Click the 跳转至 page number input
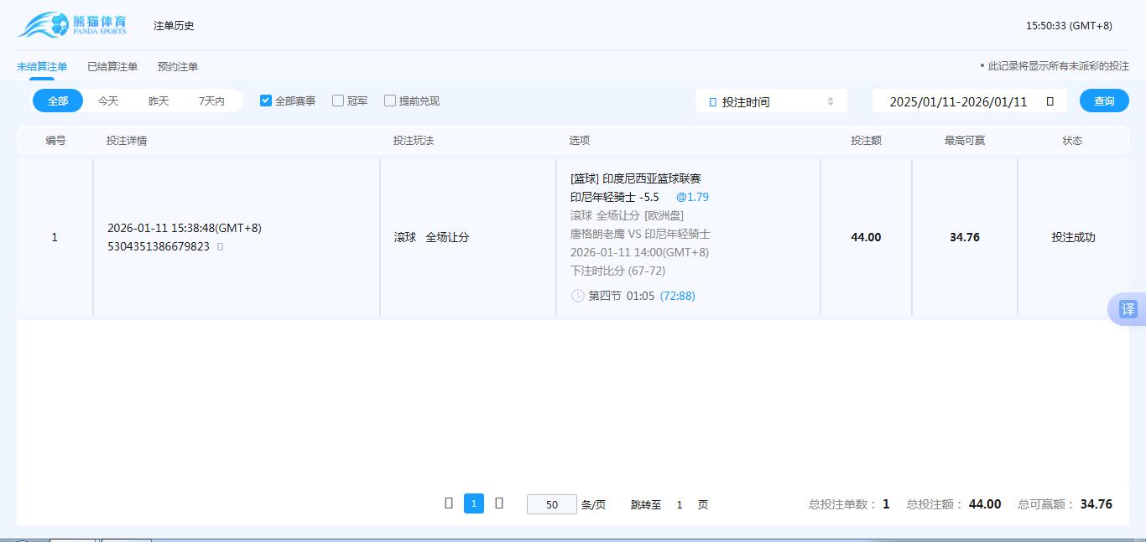This screenshot has width=1146, height=542. (x=680, y=503)
